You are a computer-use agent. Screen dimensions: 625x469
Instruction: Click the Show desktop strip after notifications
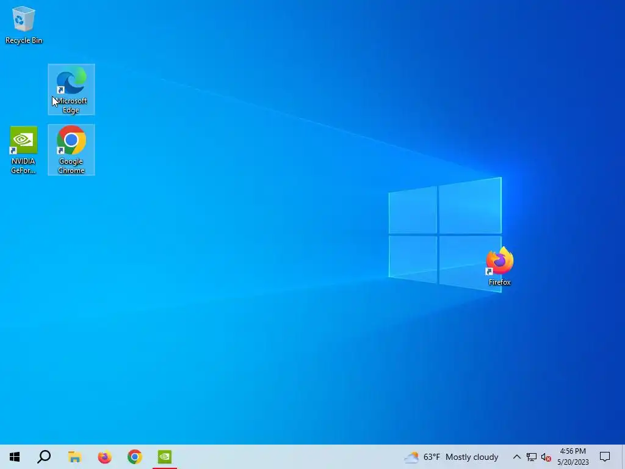pyautogui.click(x=623, y=457)
